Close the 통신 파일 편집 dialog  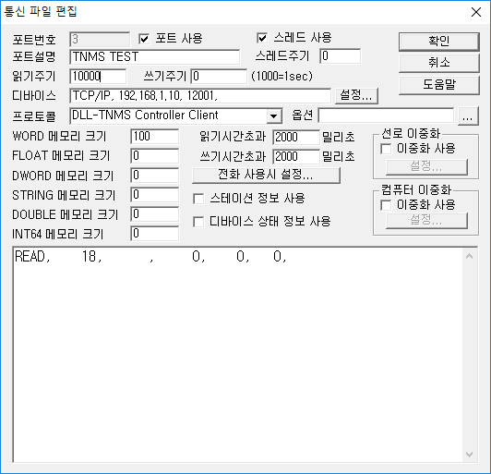pyautogui.click(x=476, y=12)
